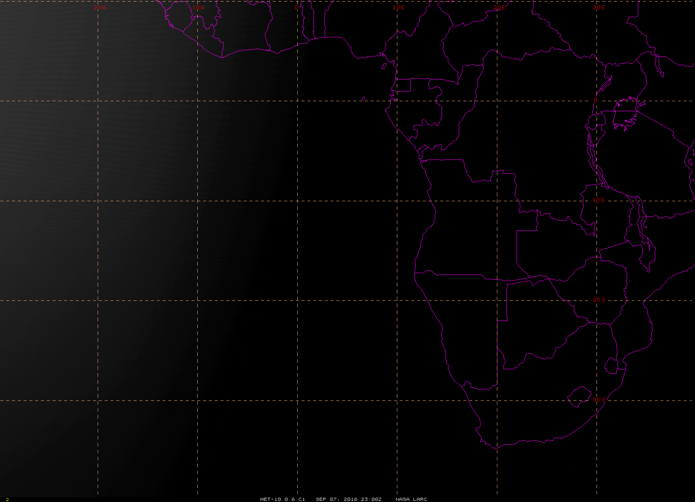Select the 0 longitude label on the prime meridian
This screenshot has height=502, width=695.
[297, 7]
